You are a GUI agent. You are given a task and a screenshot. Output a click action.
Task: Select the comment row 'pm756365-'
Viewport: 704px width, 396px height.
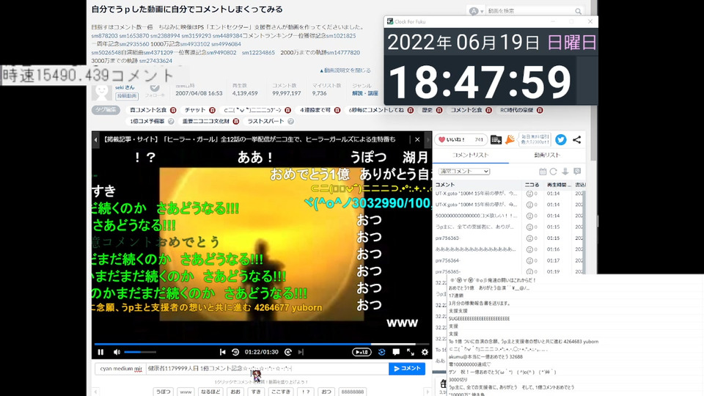click(x=509, y=271)
